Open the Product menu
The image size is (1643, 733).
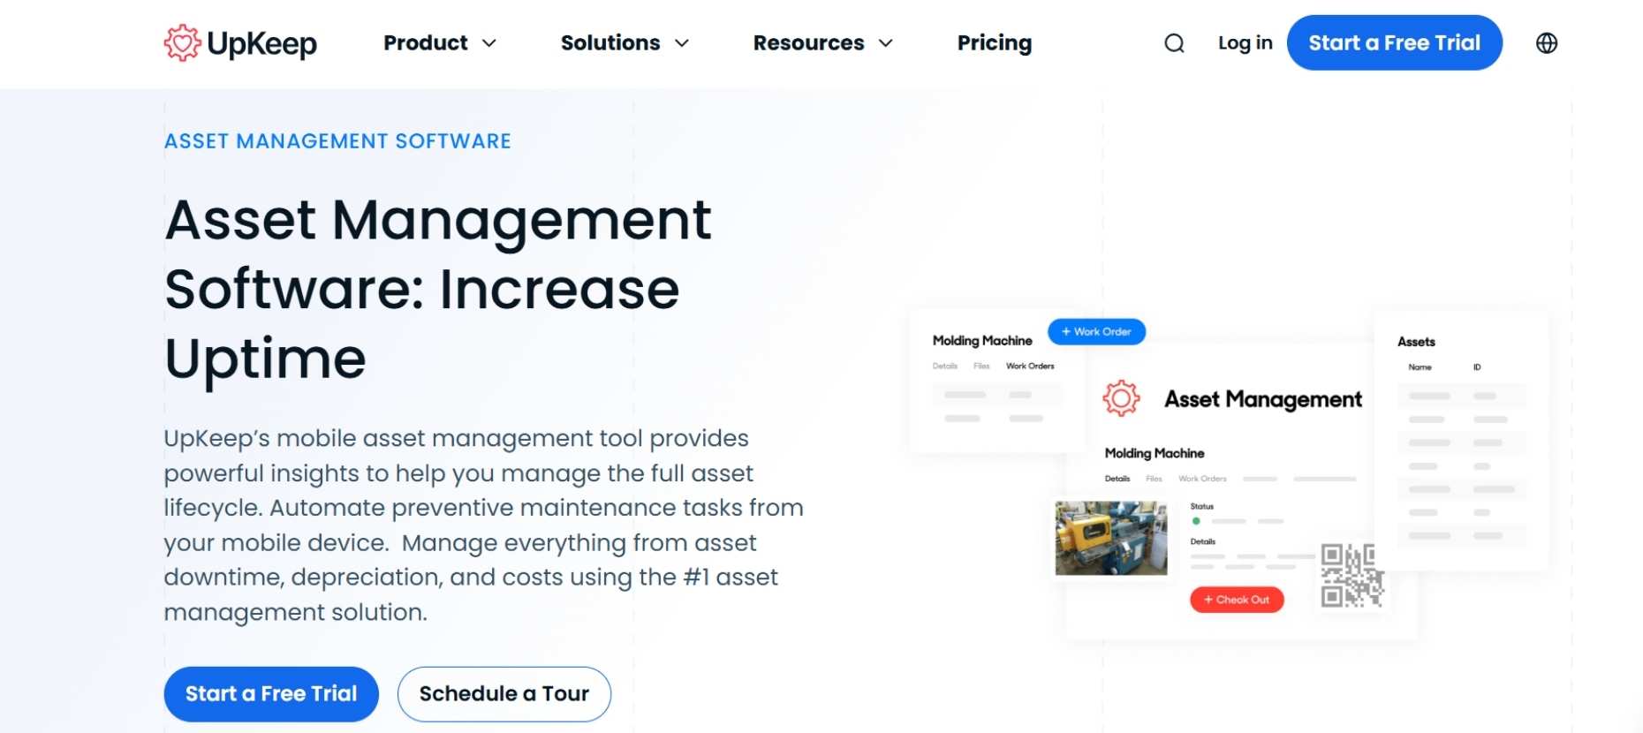coord(439,43)
